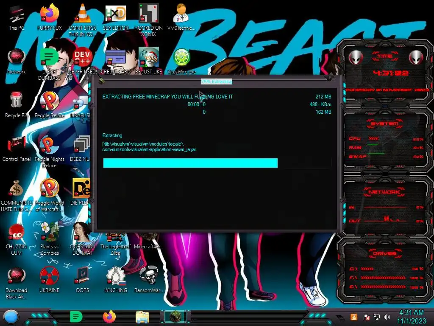Open the Start orb button

(11, 317)
